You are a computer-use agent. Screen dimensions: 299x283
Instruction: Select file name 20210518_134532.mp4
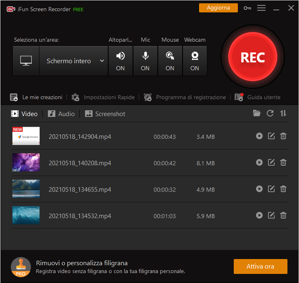(80, 216)
